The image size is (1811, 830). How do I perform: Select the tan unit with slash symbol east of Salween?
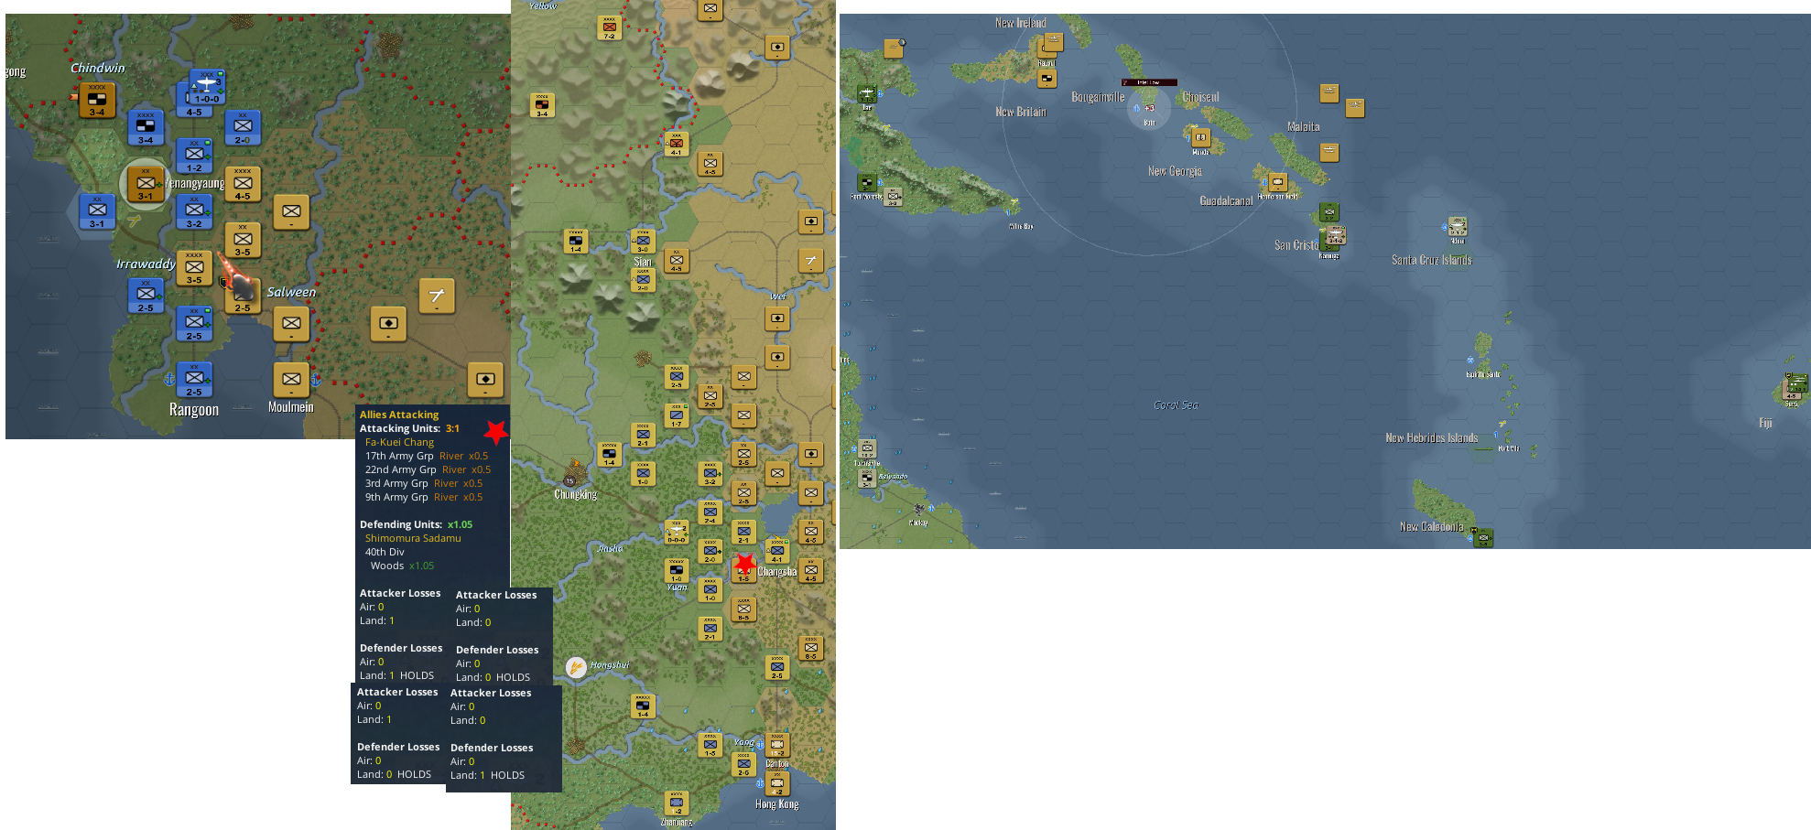point(437,296)
